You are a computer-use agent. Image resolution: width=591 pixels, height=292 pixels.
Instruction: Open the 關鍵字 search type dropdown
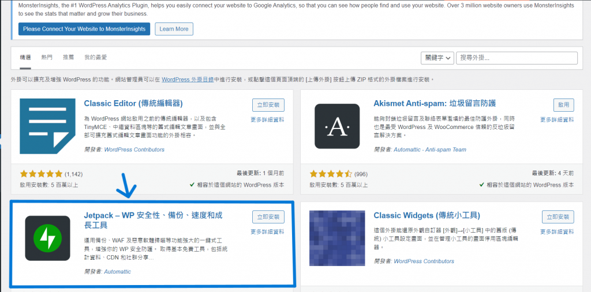(x=437, y=58)
